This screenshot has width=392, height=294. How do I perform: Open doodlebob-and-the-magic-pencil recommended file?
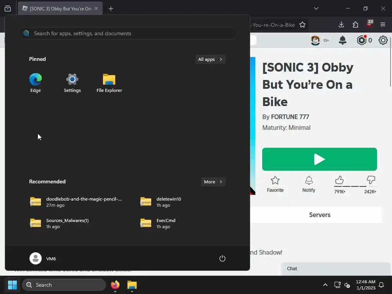click(76, 202)
